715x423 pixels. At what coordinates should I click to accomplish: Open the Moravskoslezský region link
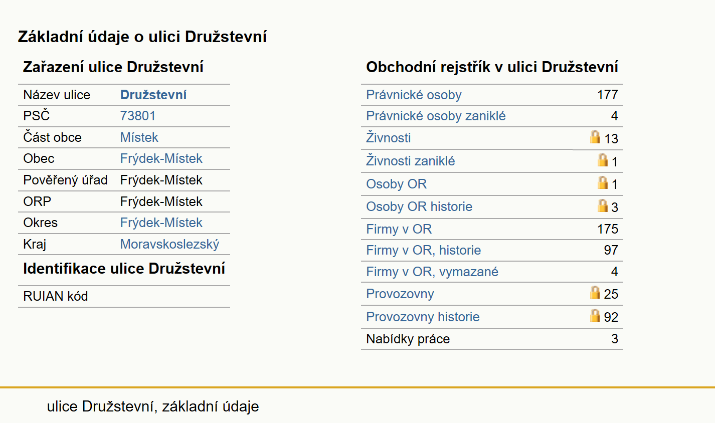click(x=170, y=244)
